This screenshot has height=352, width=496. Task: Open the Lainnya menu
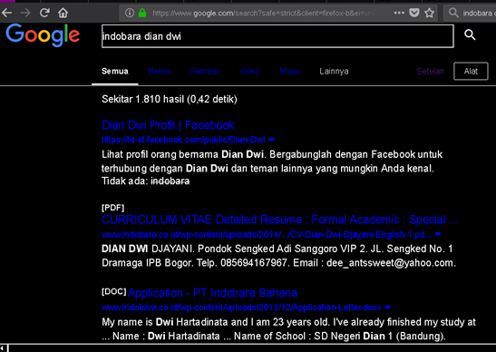pos(334,72)
